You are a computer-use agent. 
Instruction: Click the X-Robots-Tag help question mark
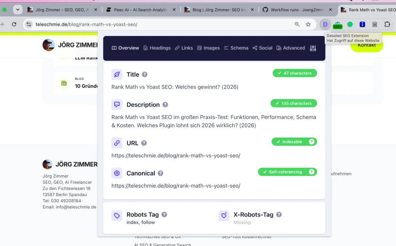click(279, 214)
